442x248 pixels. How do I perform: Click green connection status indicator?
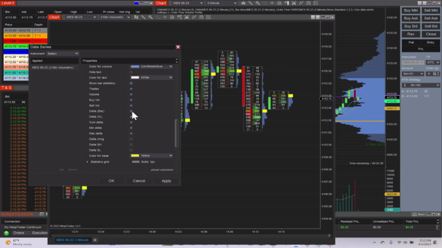point(6,233)
